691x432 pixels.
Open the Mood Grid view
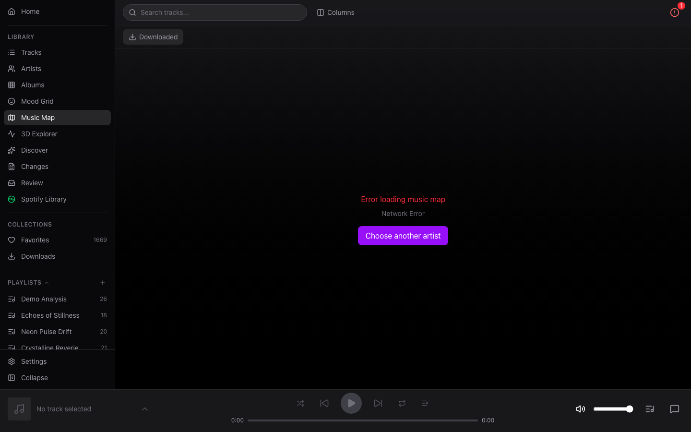(x=37, y=101)
